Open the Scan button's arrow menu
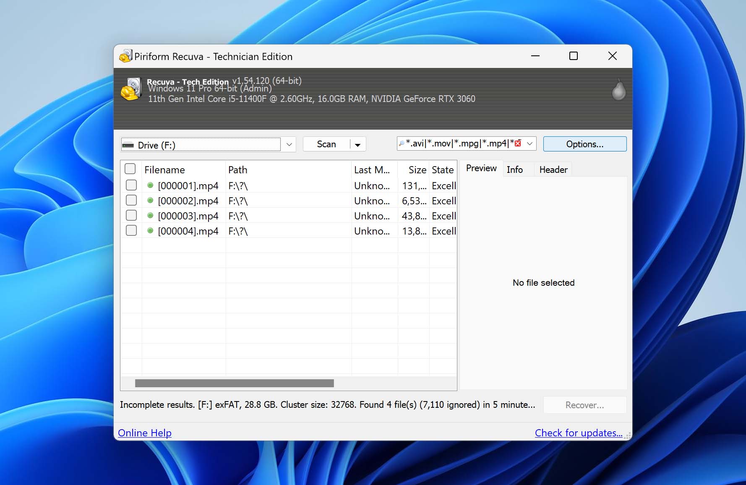The width and height of the screenshot is (746, 485). click(357, 145)
